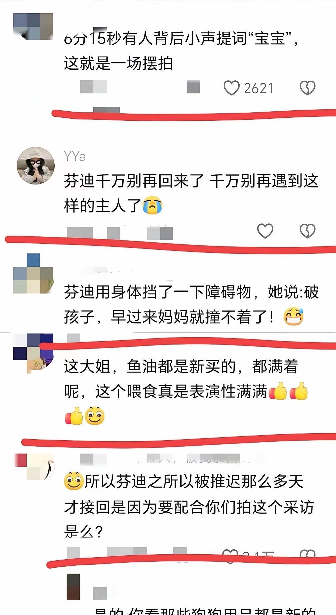Select comment 才接回是因为要配合你们拍这个采访
This screenshot has width=336, height=615.
coord(189,507)
